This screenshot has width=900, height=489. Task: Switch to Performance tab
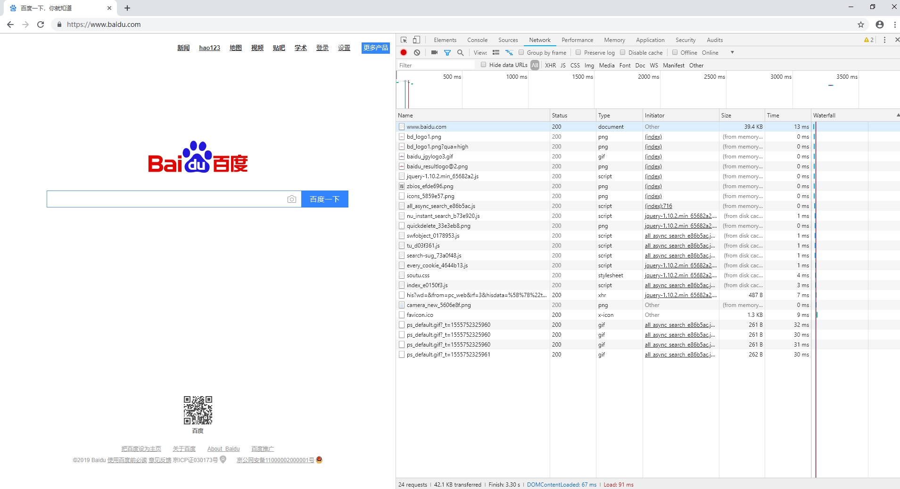577,40
